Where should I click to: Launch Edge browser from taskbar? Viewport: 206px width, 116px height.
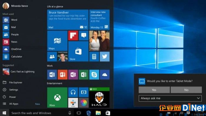tap(89, 113)
